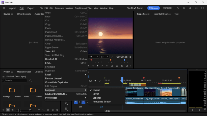
Task: Click the speaker volume icon in header
Action: click(x=196, y=8)
